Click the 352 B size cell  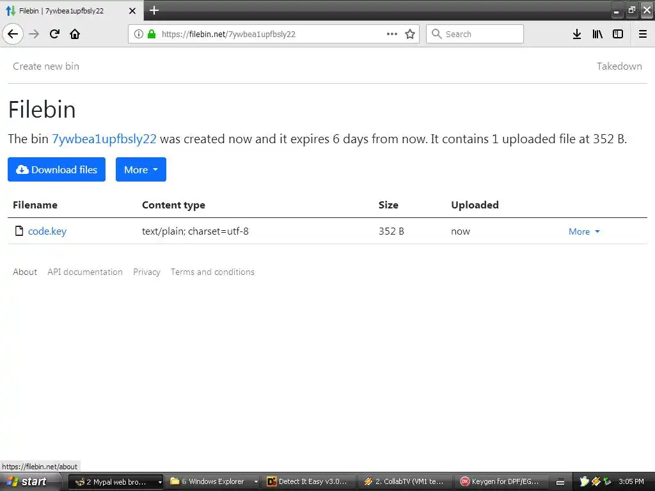coord(391,231)
